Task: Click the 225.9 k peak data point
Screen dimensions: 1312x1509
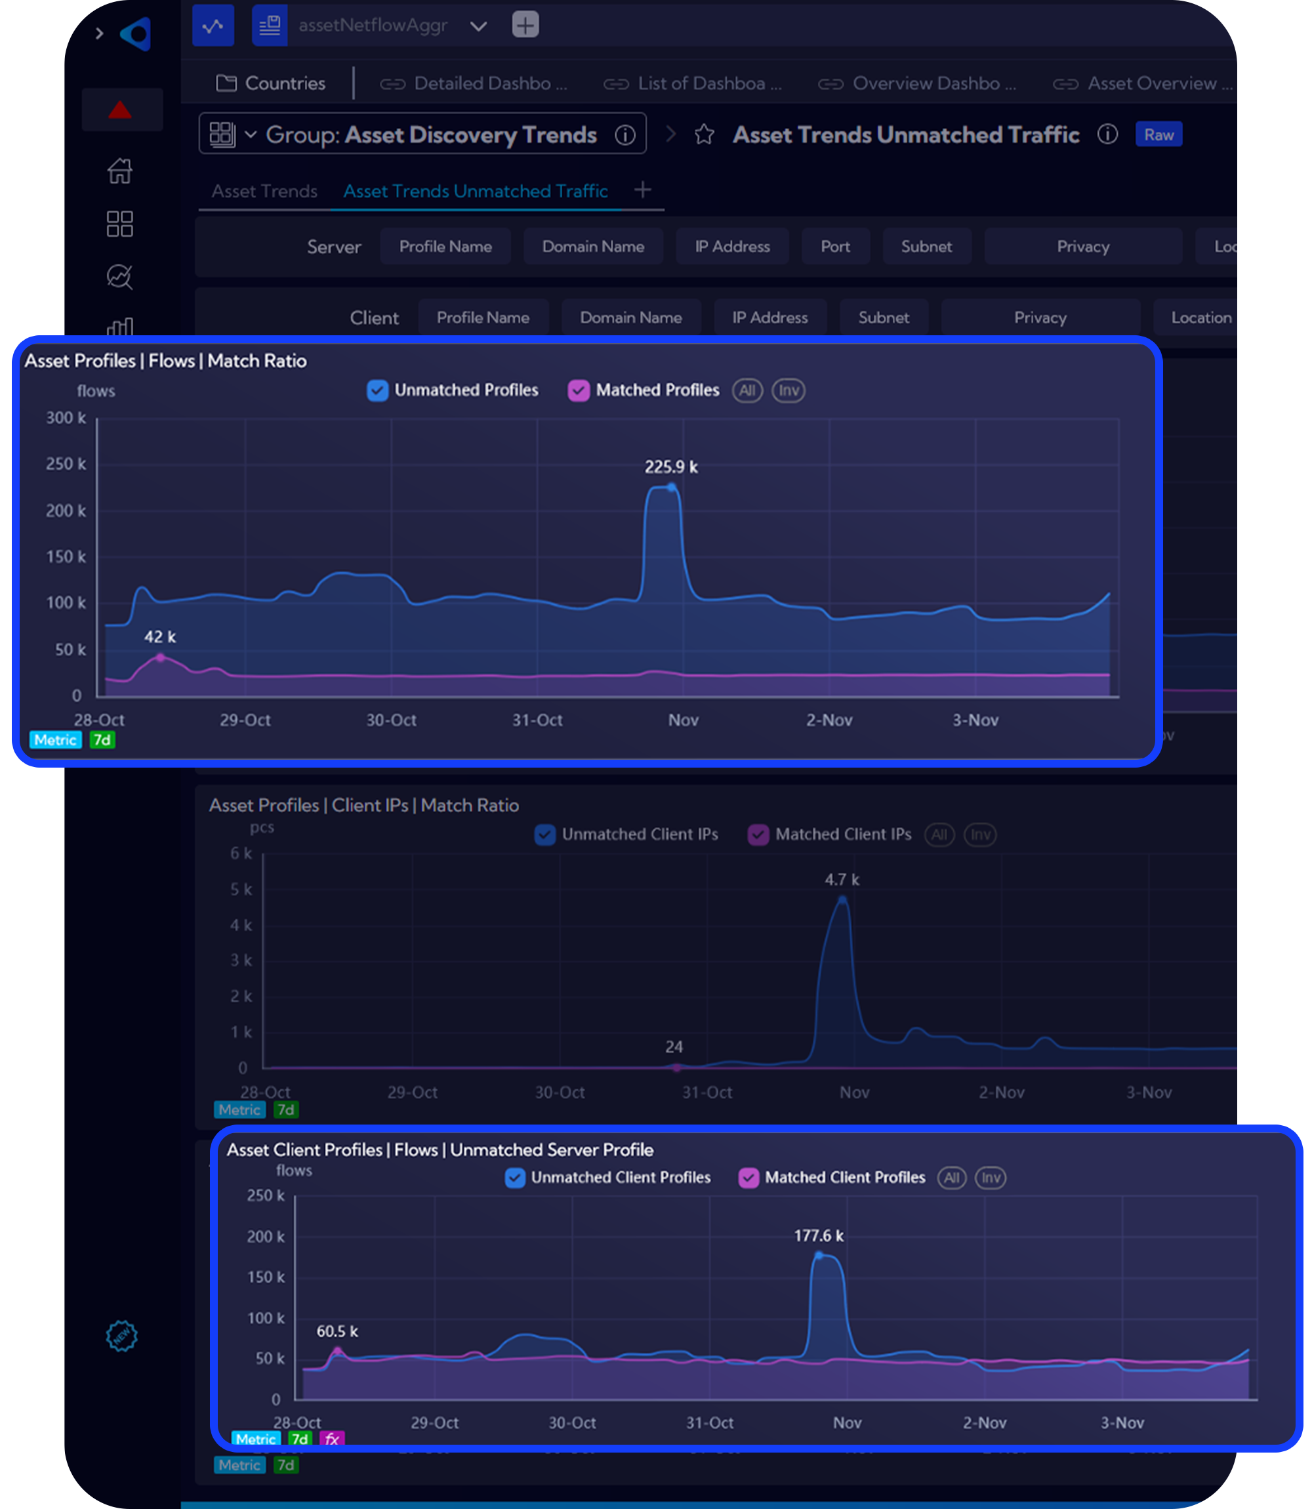Action: tap(671, 487)
